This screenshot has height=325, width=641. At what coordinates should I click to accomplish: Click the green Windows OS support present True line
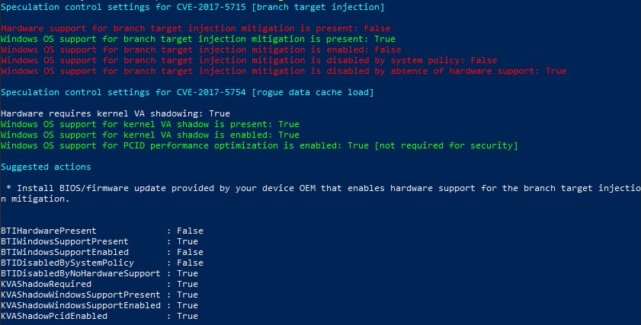(198, 39)
